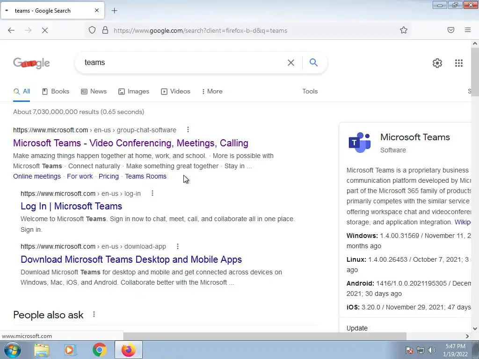
Task: Switch to the Books tab
Action: click(56, 91)
